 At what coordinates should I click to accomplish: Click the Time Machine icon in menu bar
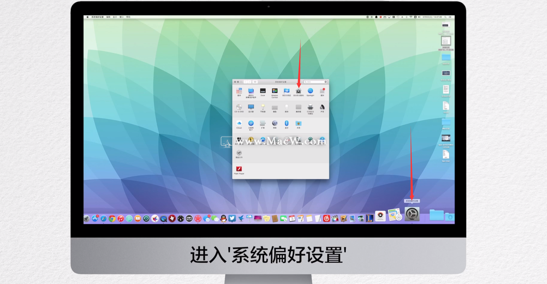[398, 17]
